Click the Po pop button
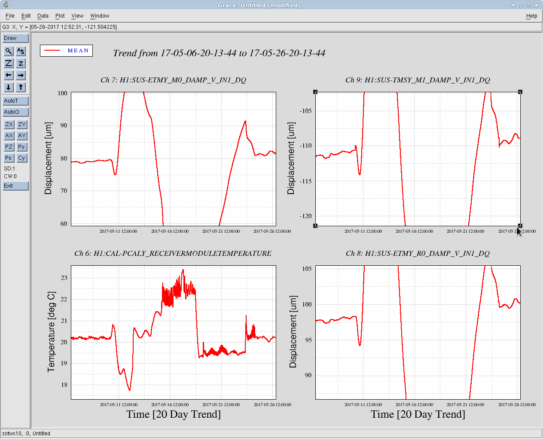This screenshot has width=543, height=440. [x=9, y=158]
